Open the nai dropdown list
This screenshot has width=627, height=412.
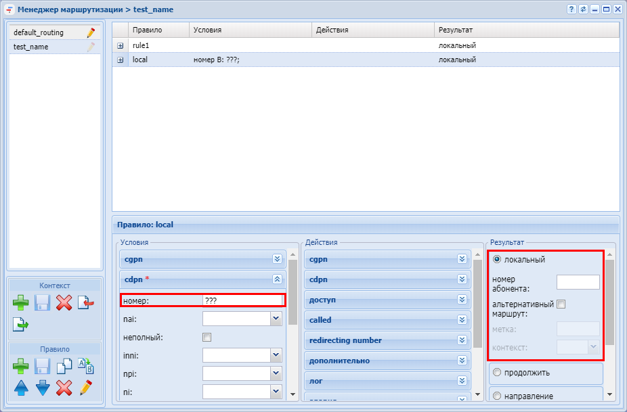tap(276, 319)
